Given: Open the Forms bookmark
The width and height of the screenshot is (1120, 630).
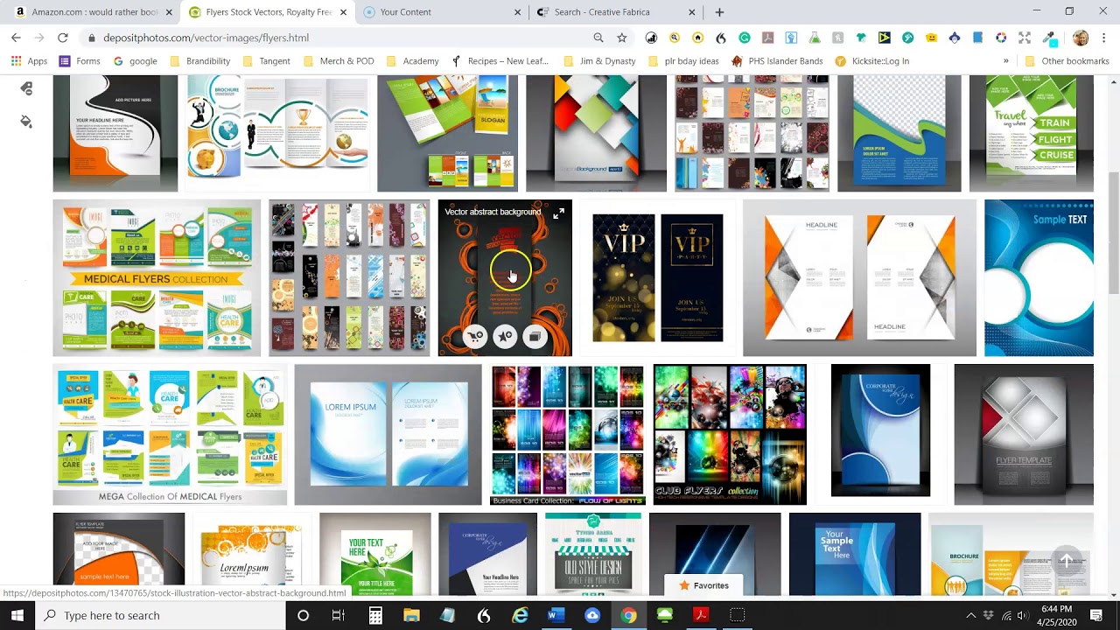Looking at the screenshot, I should click(x=80, y=61).
